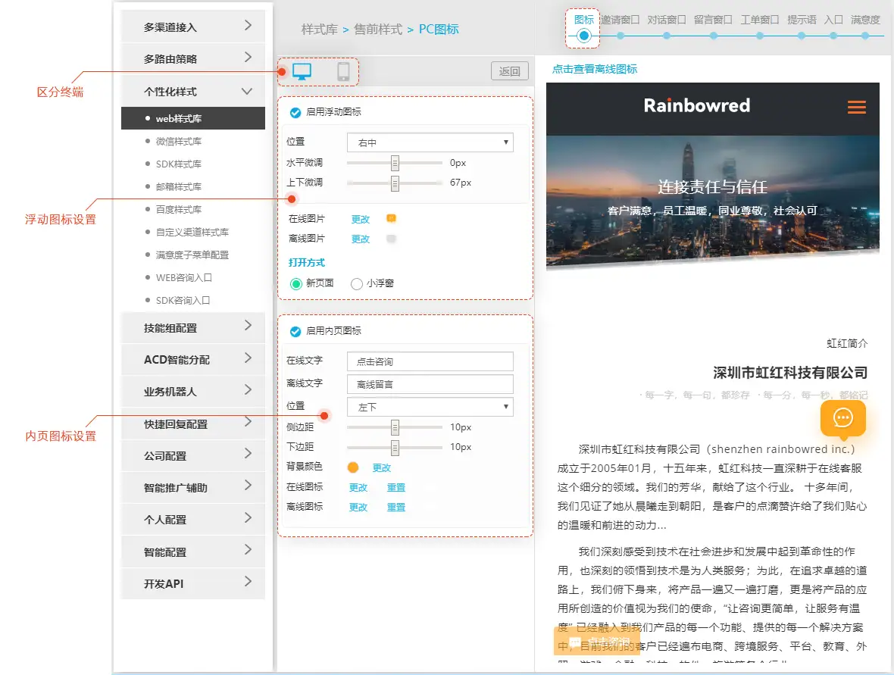Click the online image orange thumbnail
The height and width of the screenshot is (675, 894).
(391, 218)
